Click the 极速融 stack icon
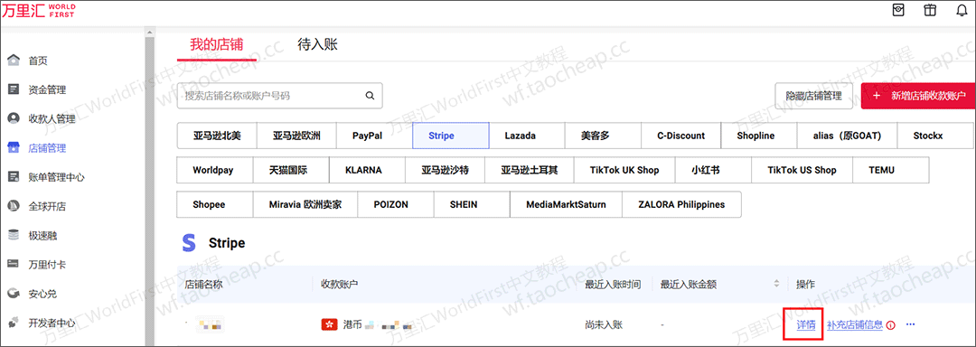Screen dimensions: 976x347 point(13,235)
